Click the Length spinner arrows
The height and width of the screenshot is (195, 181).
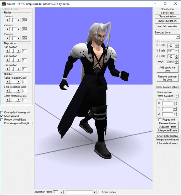coord(177,62)
